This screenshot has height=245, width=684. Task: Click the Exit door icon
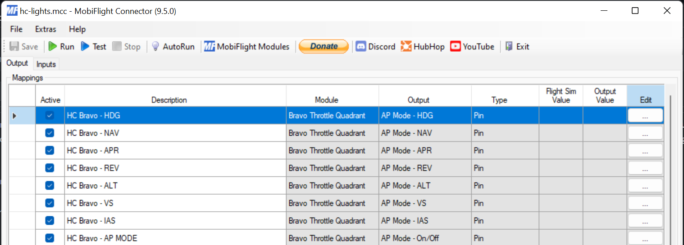pos(509,46)
